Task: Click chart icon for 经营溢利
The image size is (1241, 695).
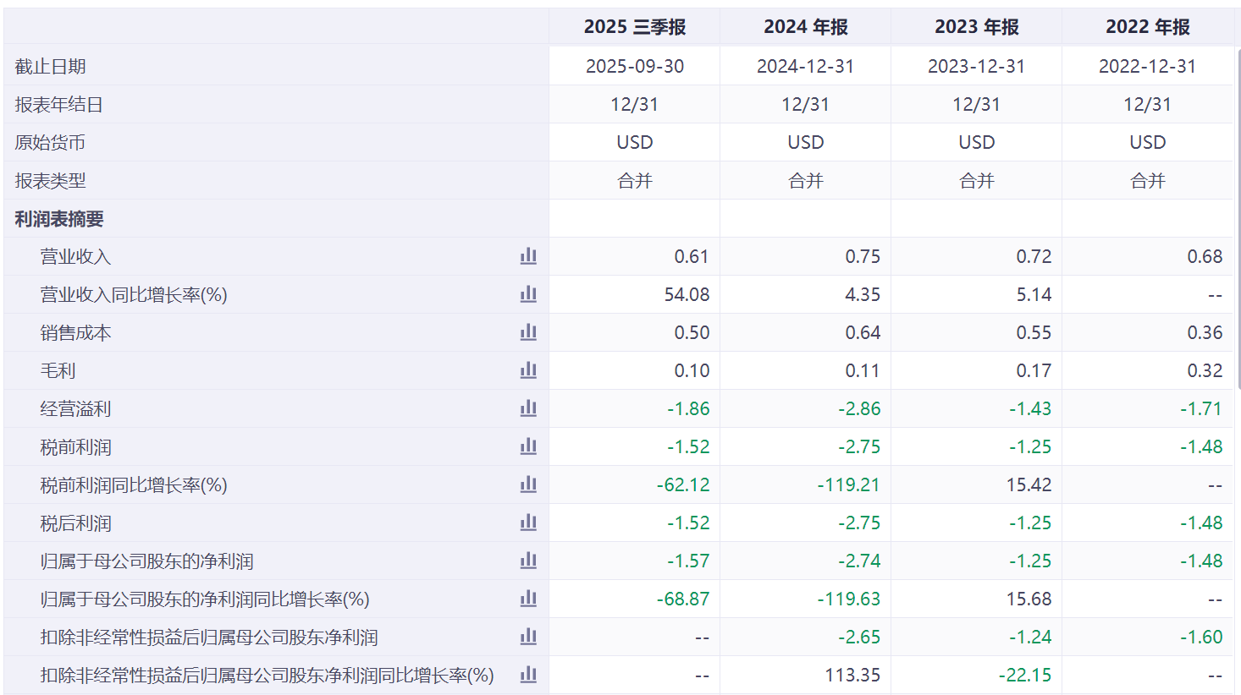Action: (x=528, y=408)
